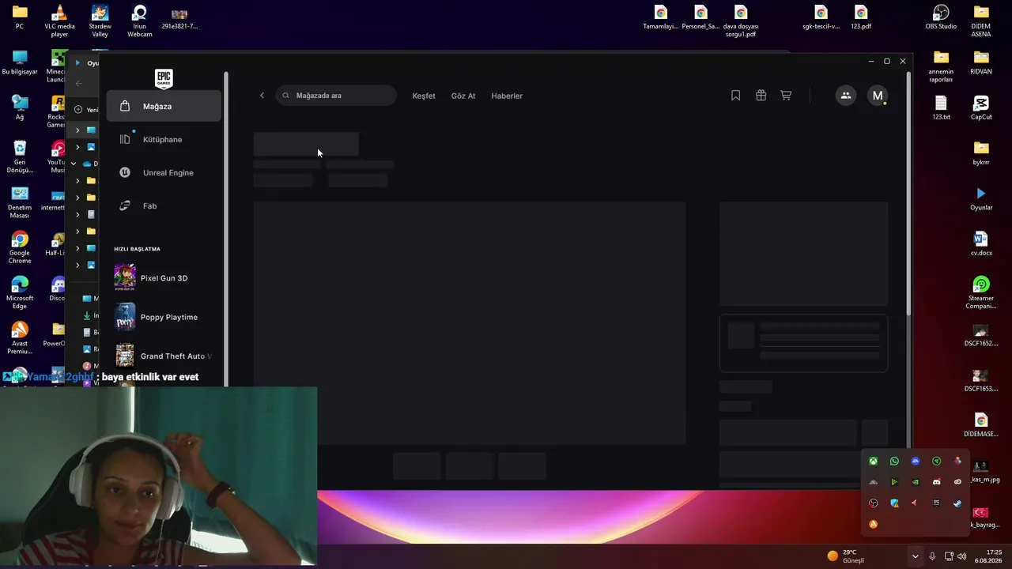Click the taskbar microphone icon
Viewport: 1012px width, 569px height.
933,556
